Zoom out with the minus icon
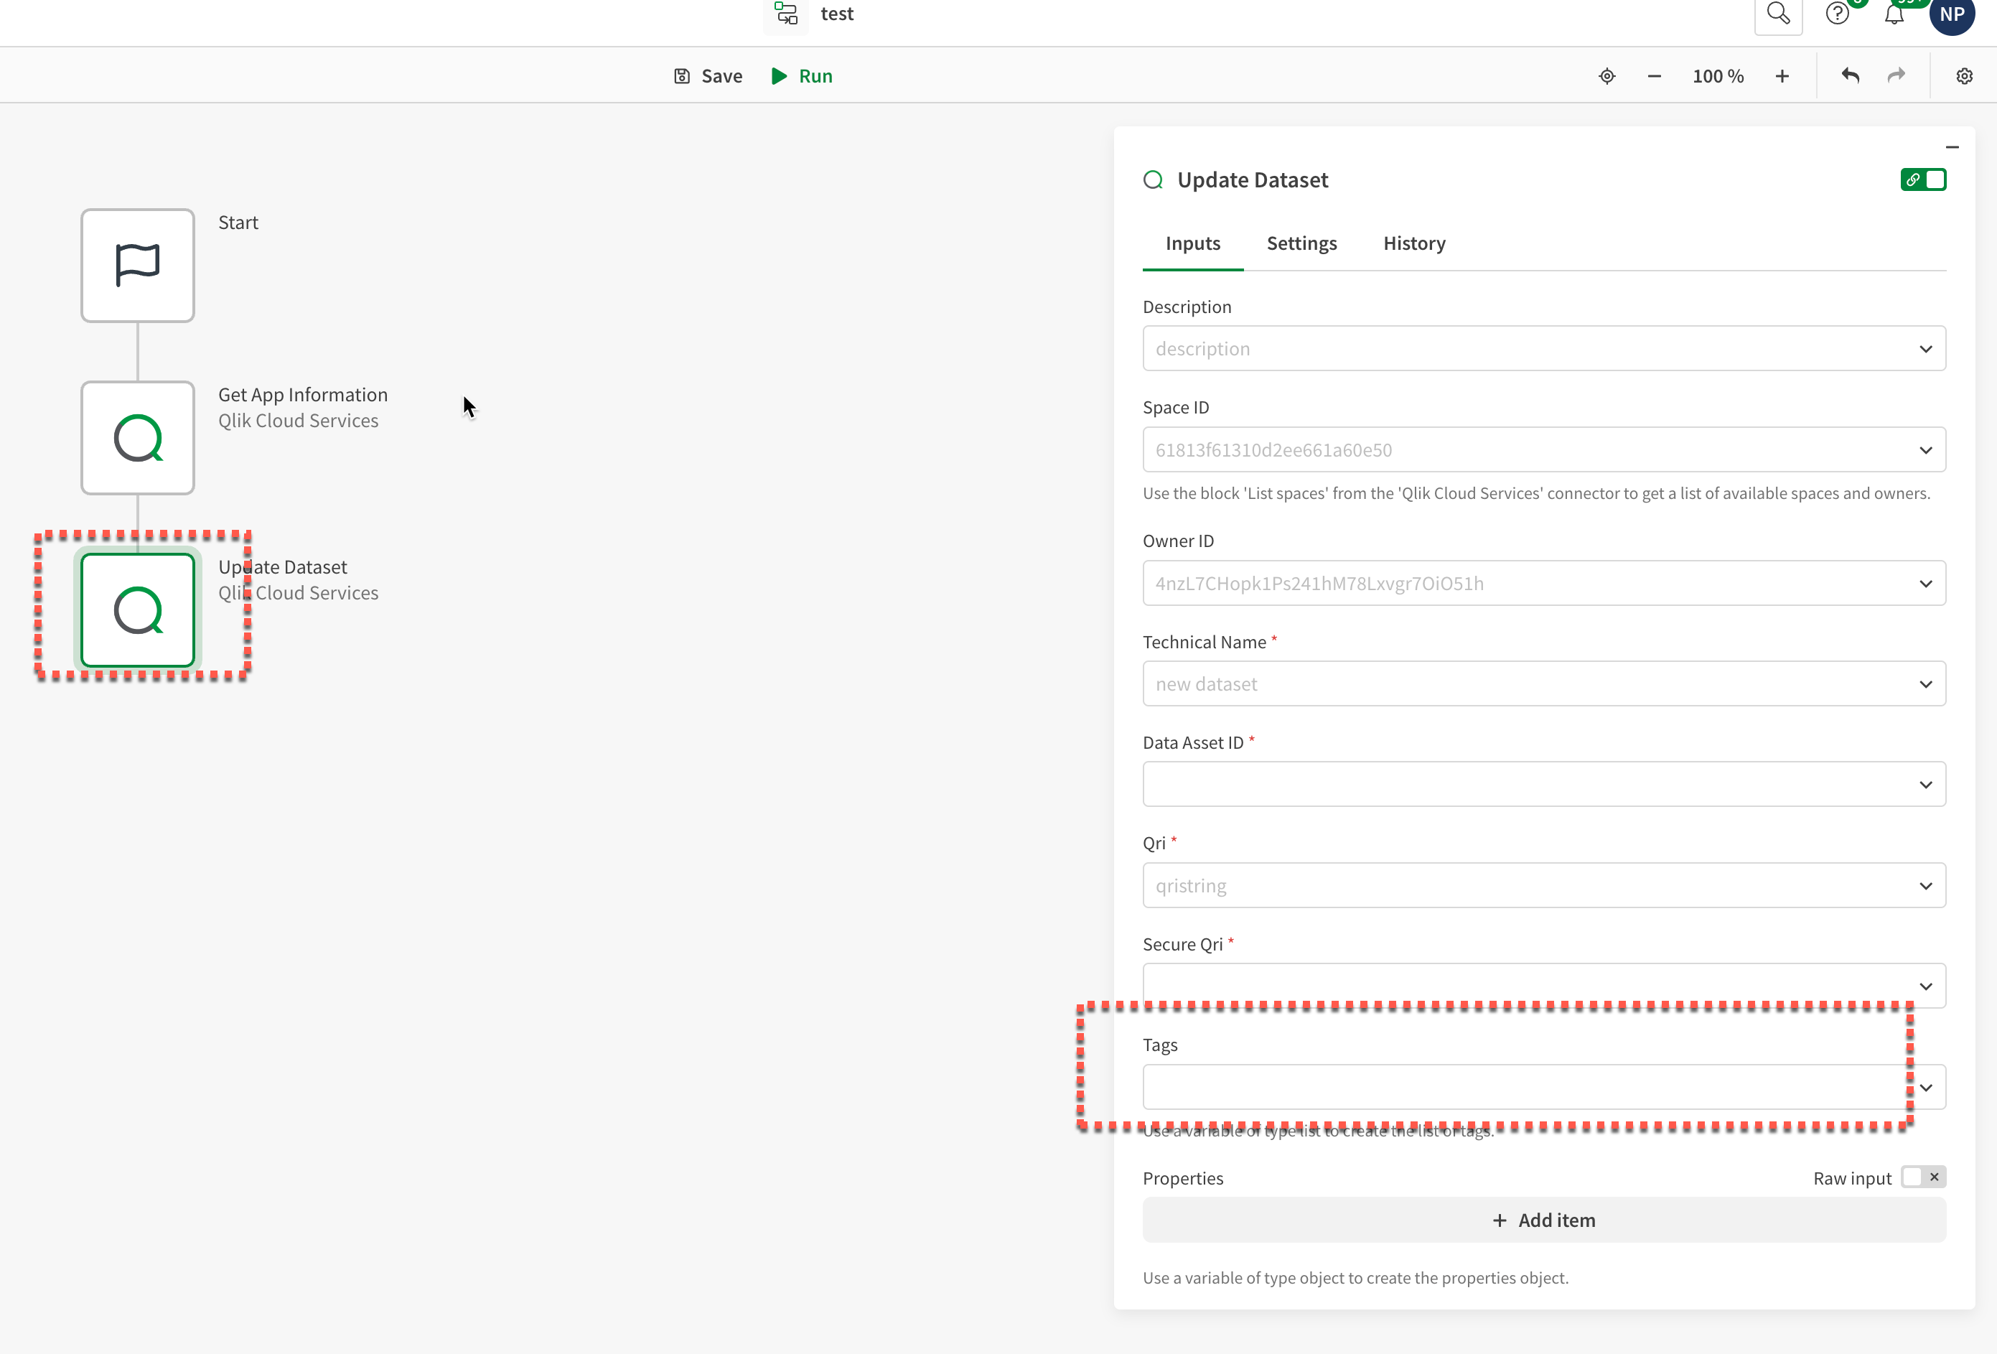1997x1354 pixels. click(1654, 77)
